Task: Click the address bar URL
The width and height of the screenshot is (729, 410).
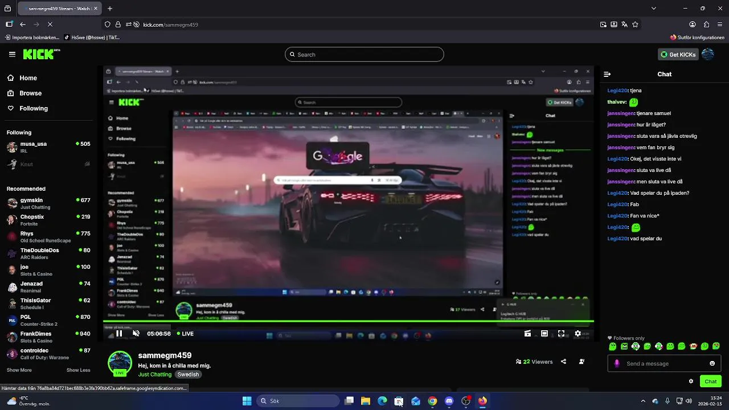Action: 170,24
